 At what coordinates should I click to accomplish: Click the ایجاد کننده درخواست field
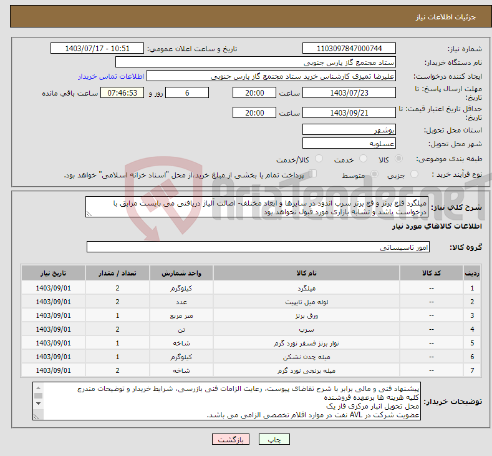coord(271,76)
